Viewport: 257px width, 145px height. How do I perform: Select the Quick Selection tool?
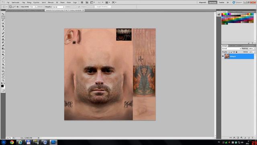click(x=3, y=23)
